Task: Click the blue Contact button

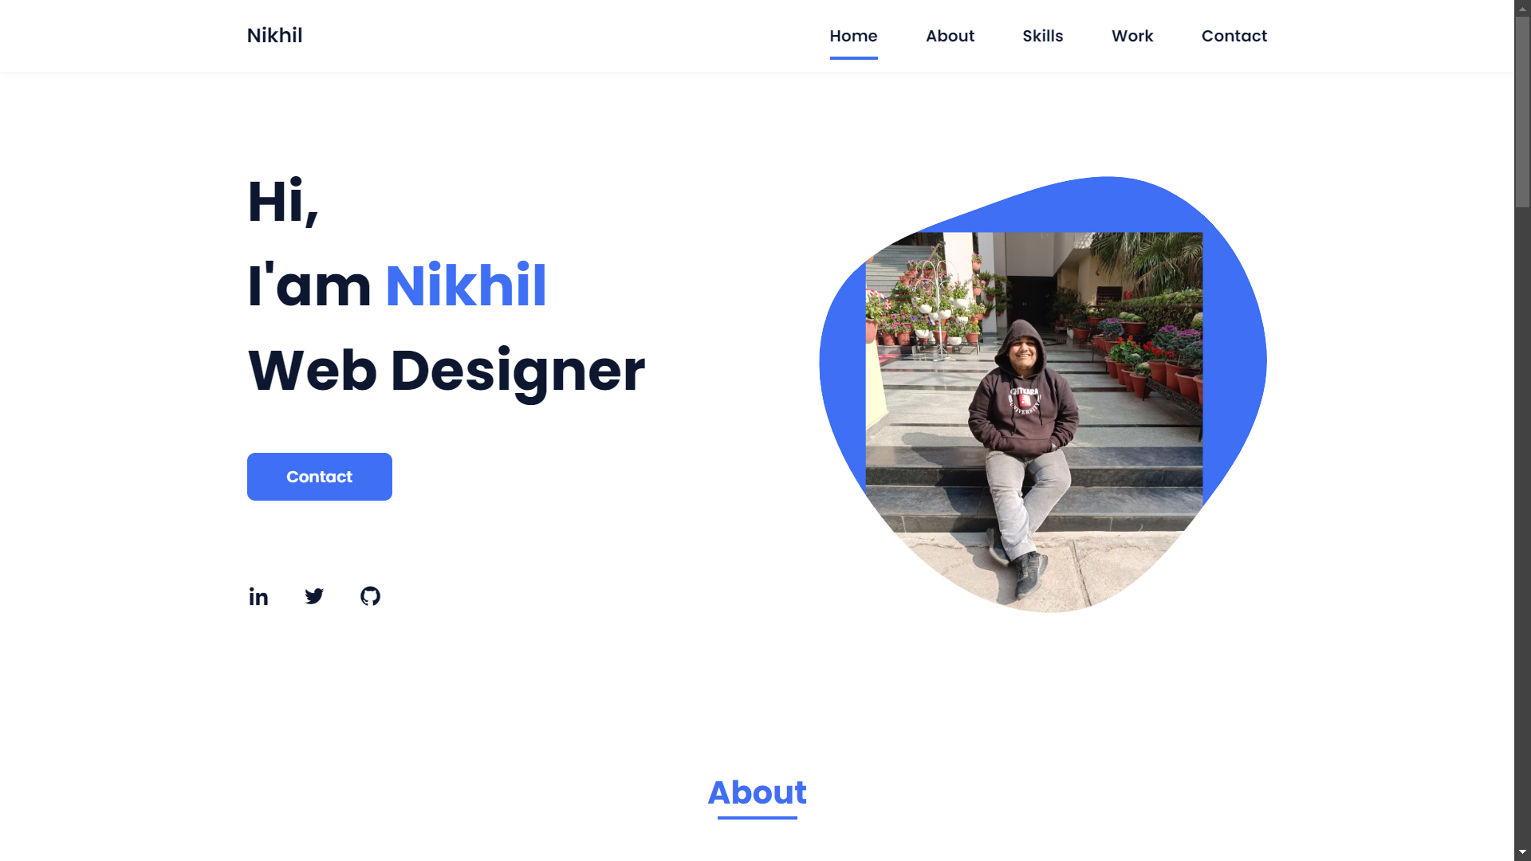Action: click(x=320, y=477)
